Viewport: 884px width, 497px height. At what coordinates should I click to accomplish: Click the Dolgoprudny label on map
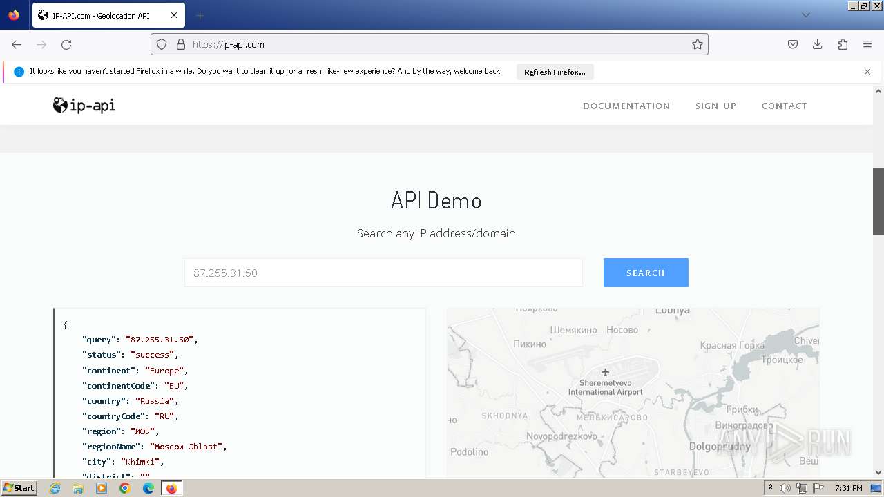720,447
